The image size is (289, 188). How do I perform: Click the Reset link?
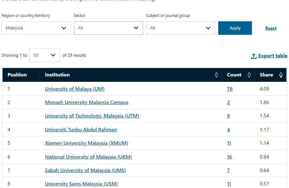coord(271,28)
